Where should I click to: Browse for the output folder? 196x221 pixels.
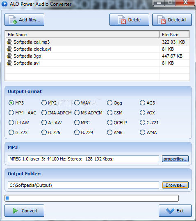[175, 185]
